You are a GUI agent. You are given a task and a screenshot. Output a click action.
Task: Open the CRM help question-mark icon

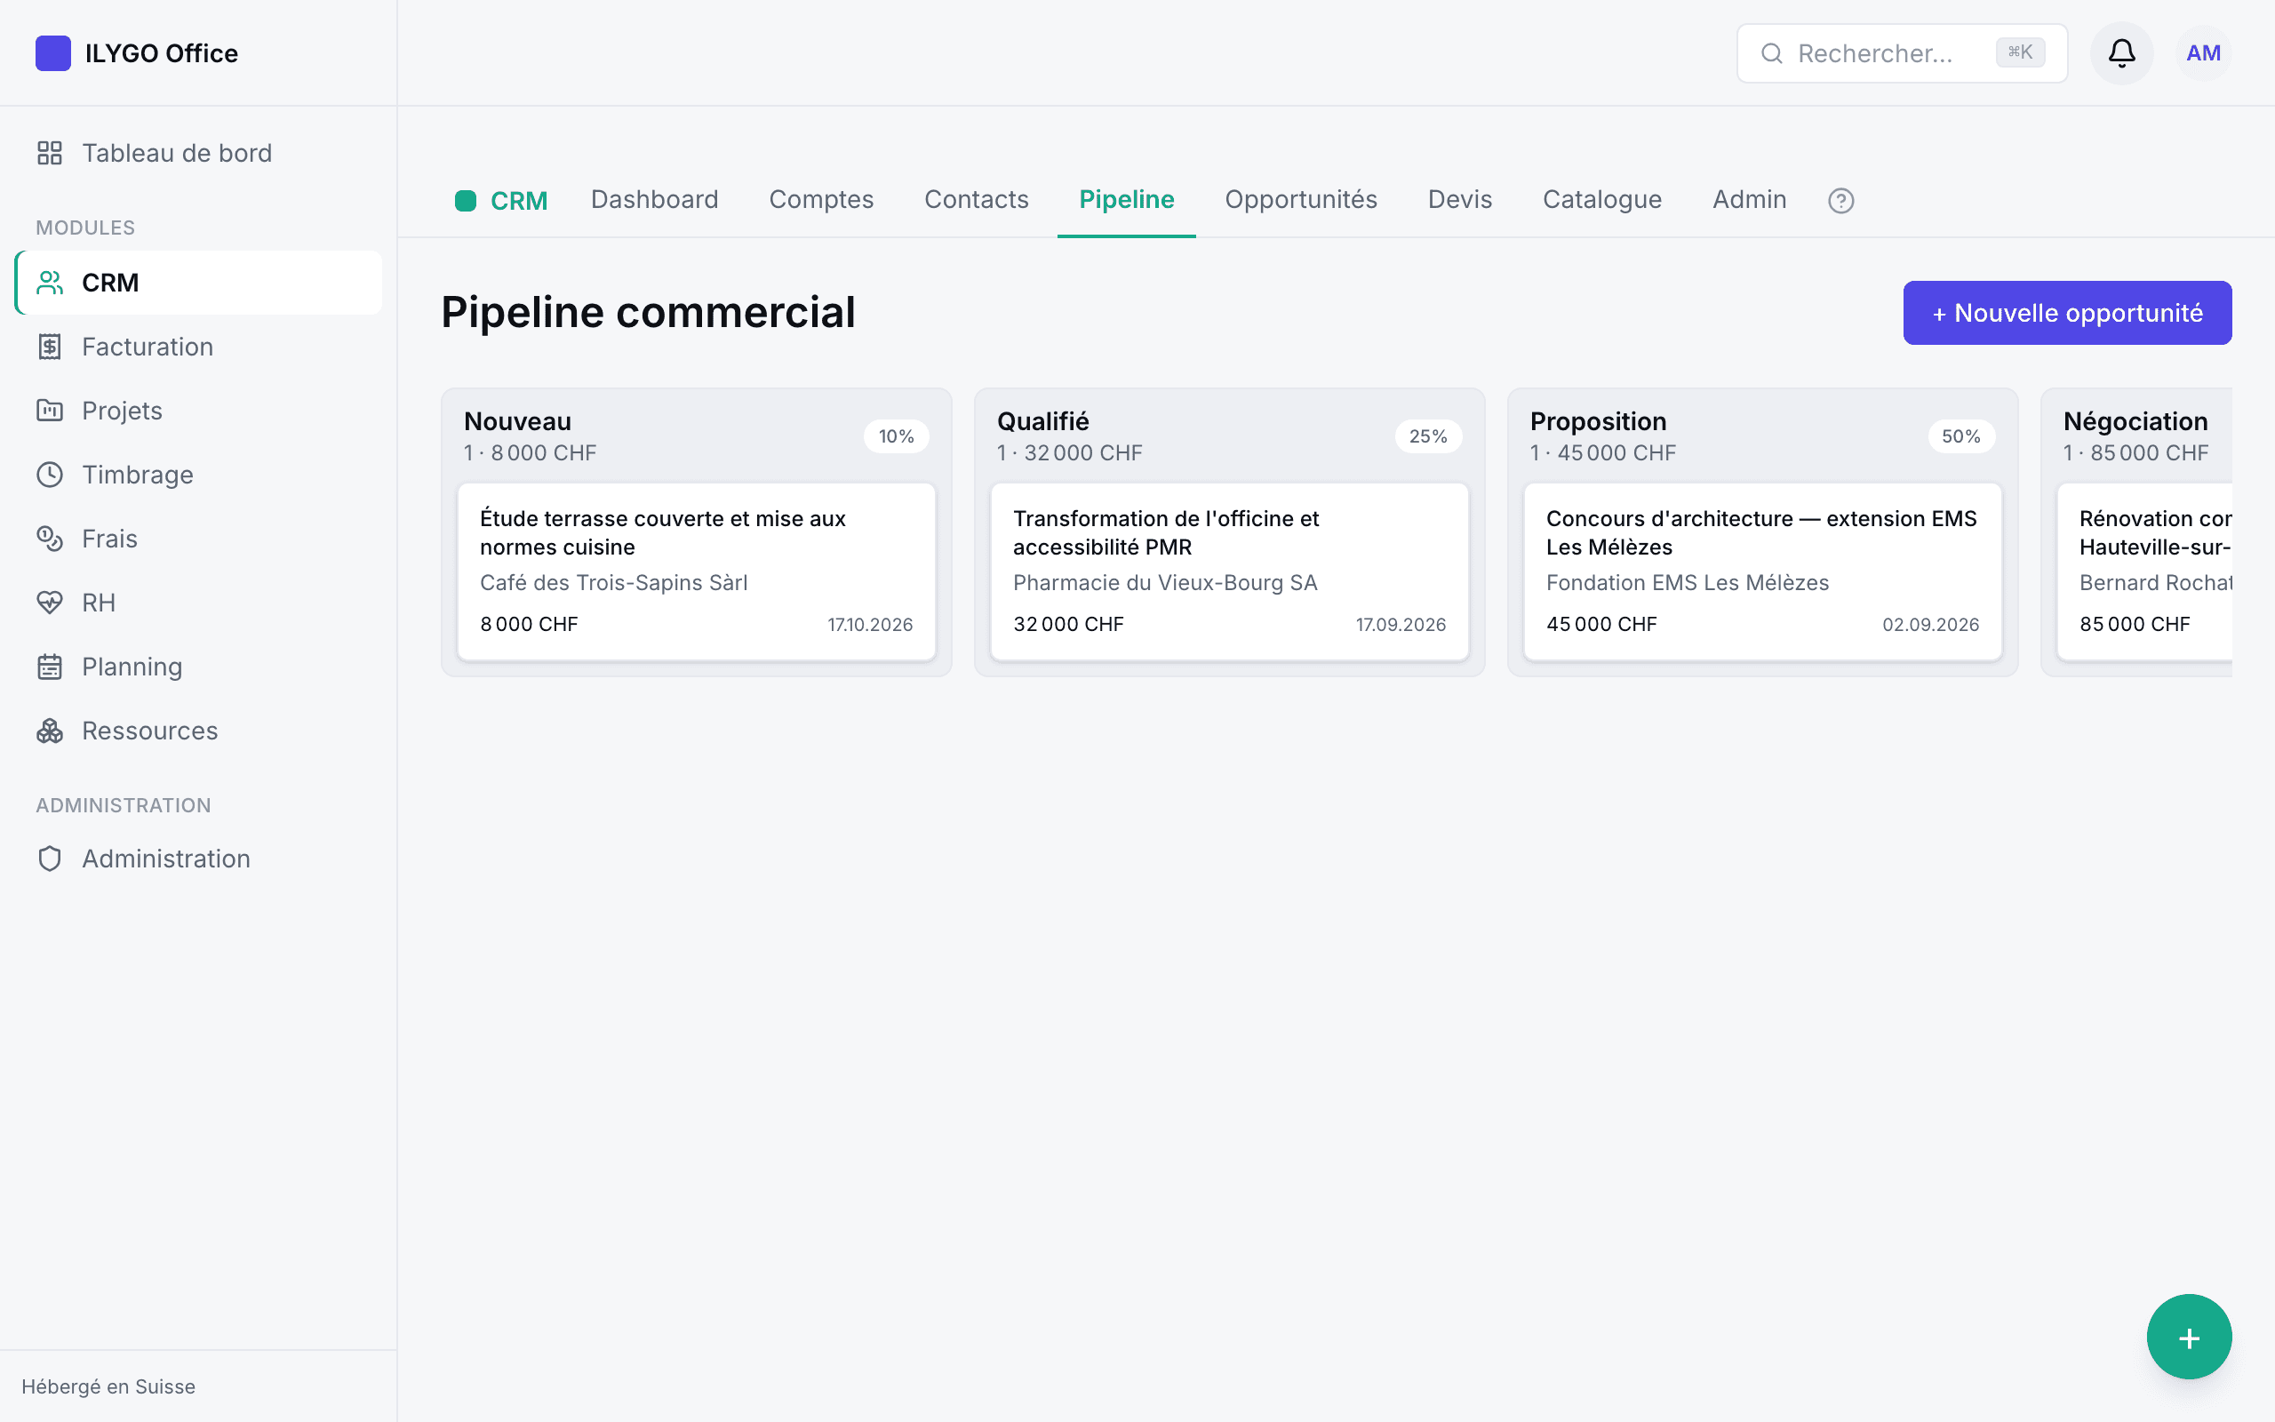[x=1840, y=200]
